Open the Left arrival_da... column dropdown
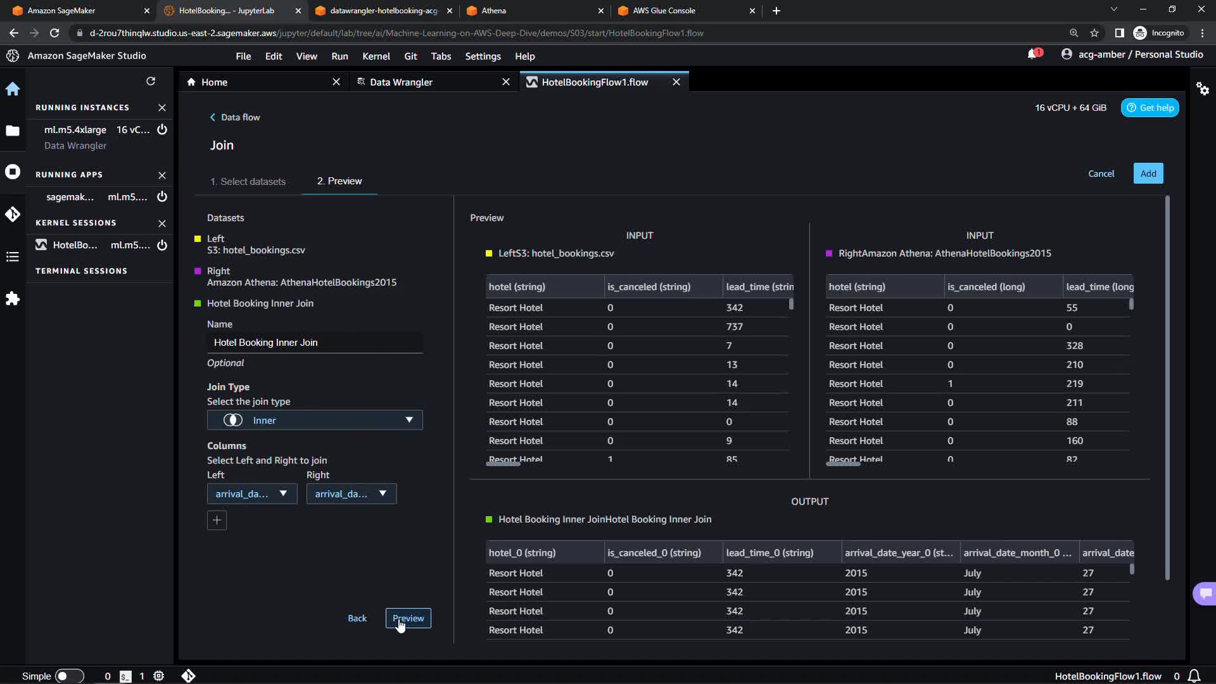The height and width of the screenshot is (684, 1216). pyautogui.click(x=251, y=494)
